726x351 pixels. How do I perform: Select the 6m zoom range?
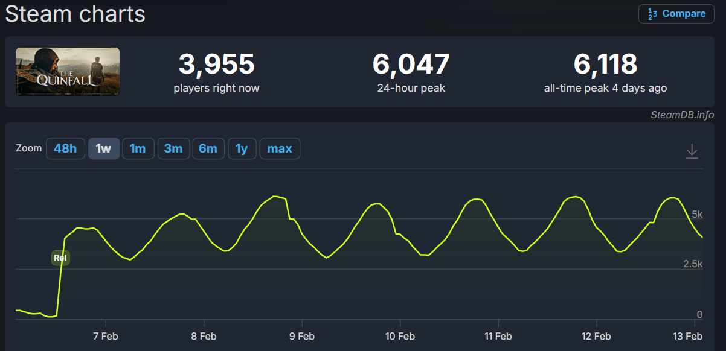[x=208, y=148]
